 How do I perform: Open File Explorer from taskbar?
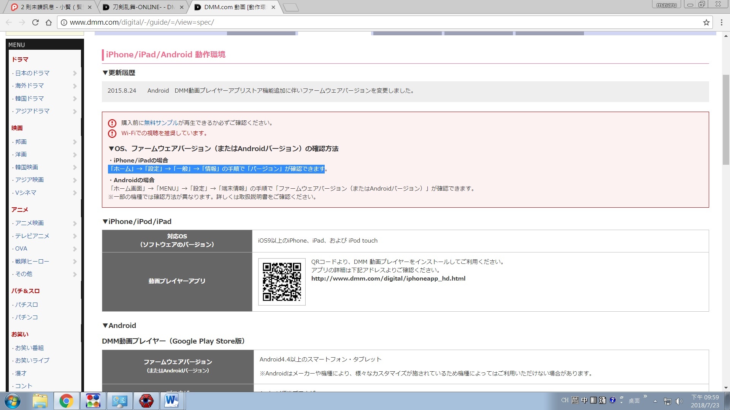40,401
